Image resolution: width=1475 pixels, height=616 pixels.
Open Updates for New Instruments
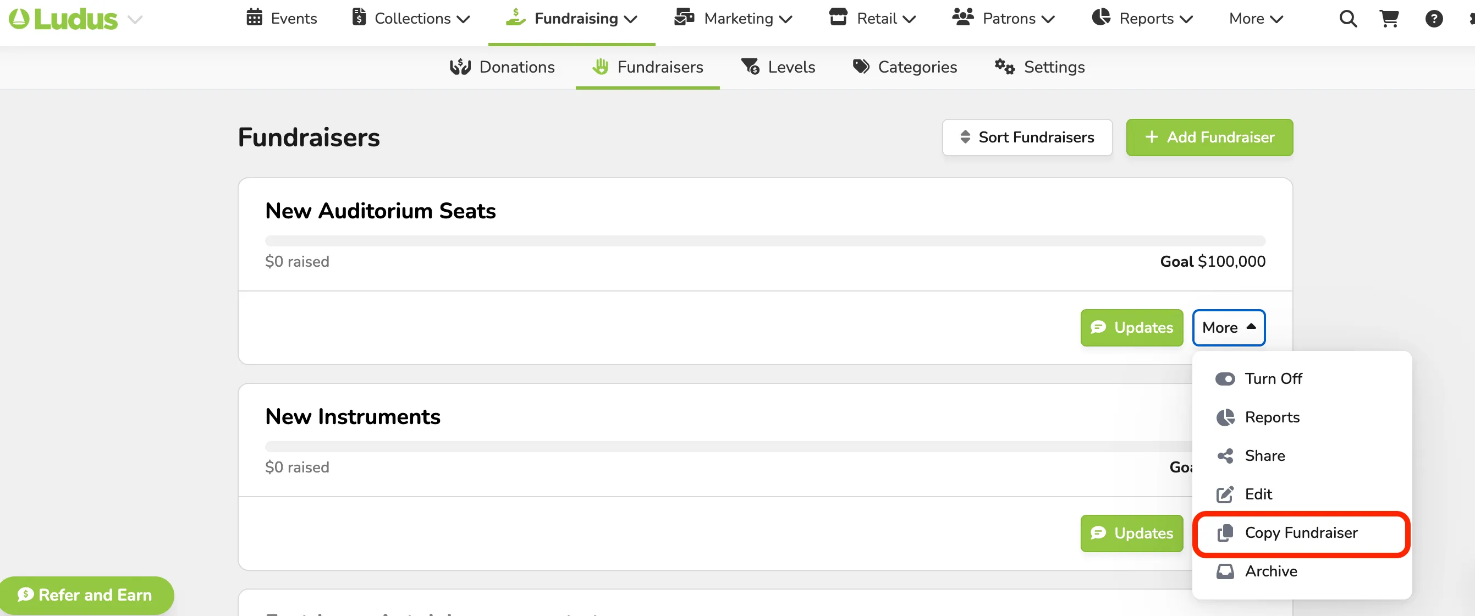pos(1131,533)
